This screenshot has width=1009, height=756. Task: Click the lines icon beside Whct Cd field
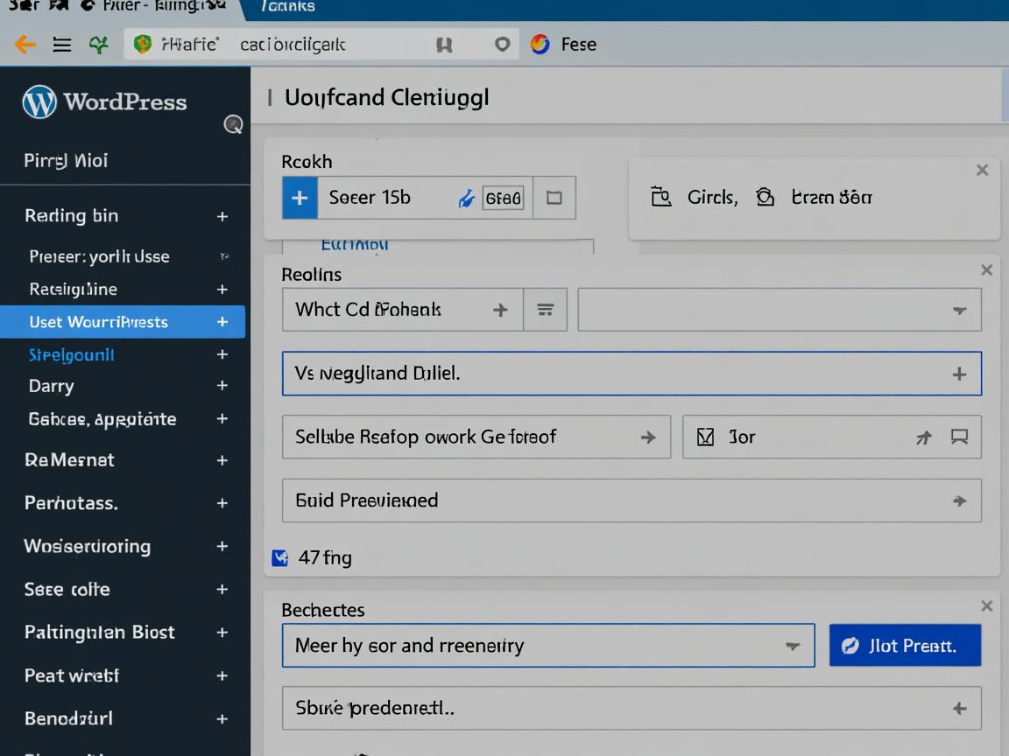tap(545, 310)
